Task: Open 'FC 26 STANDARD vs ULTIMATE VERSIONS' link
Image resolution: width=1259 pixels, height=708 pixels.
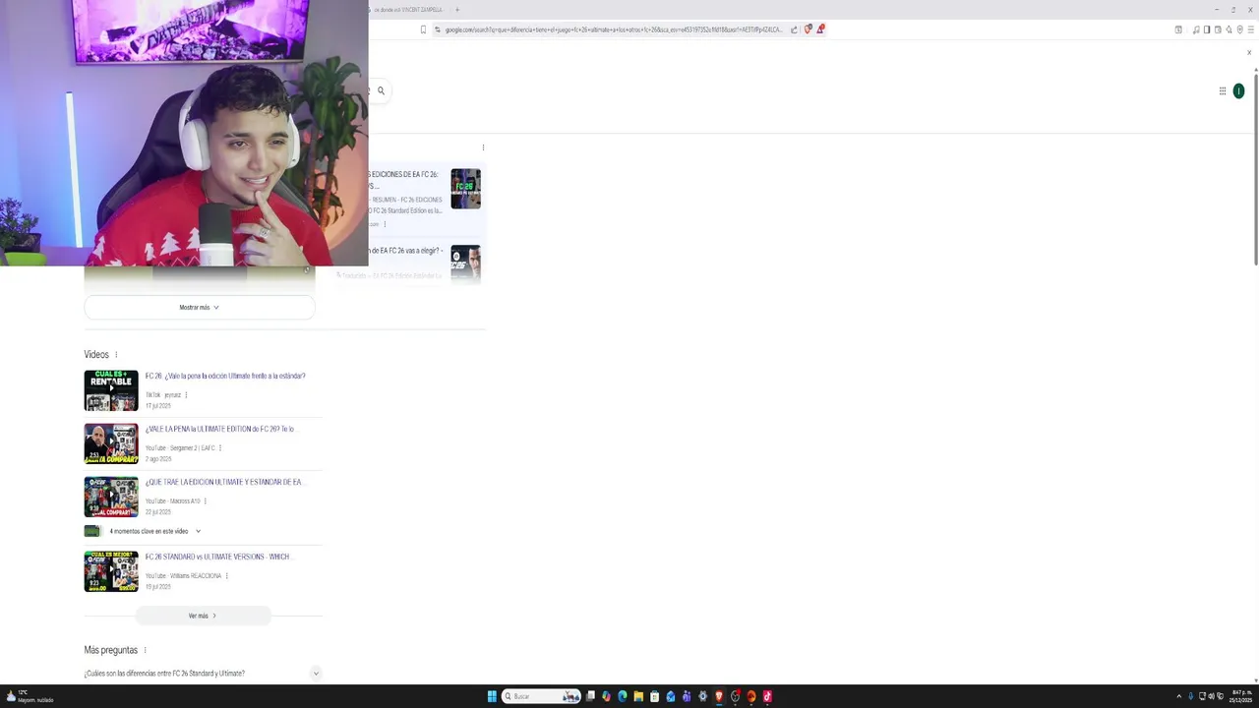Action: [x=219, y=557]
